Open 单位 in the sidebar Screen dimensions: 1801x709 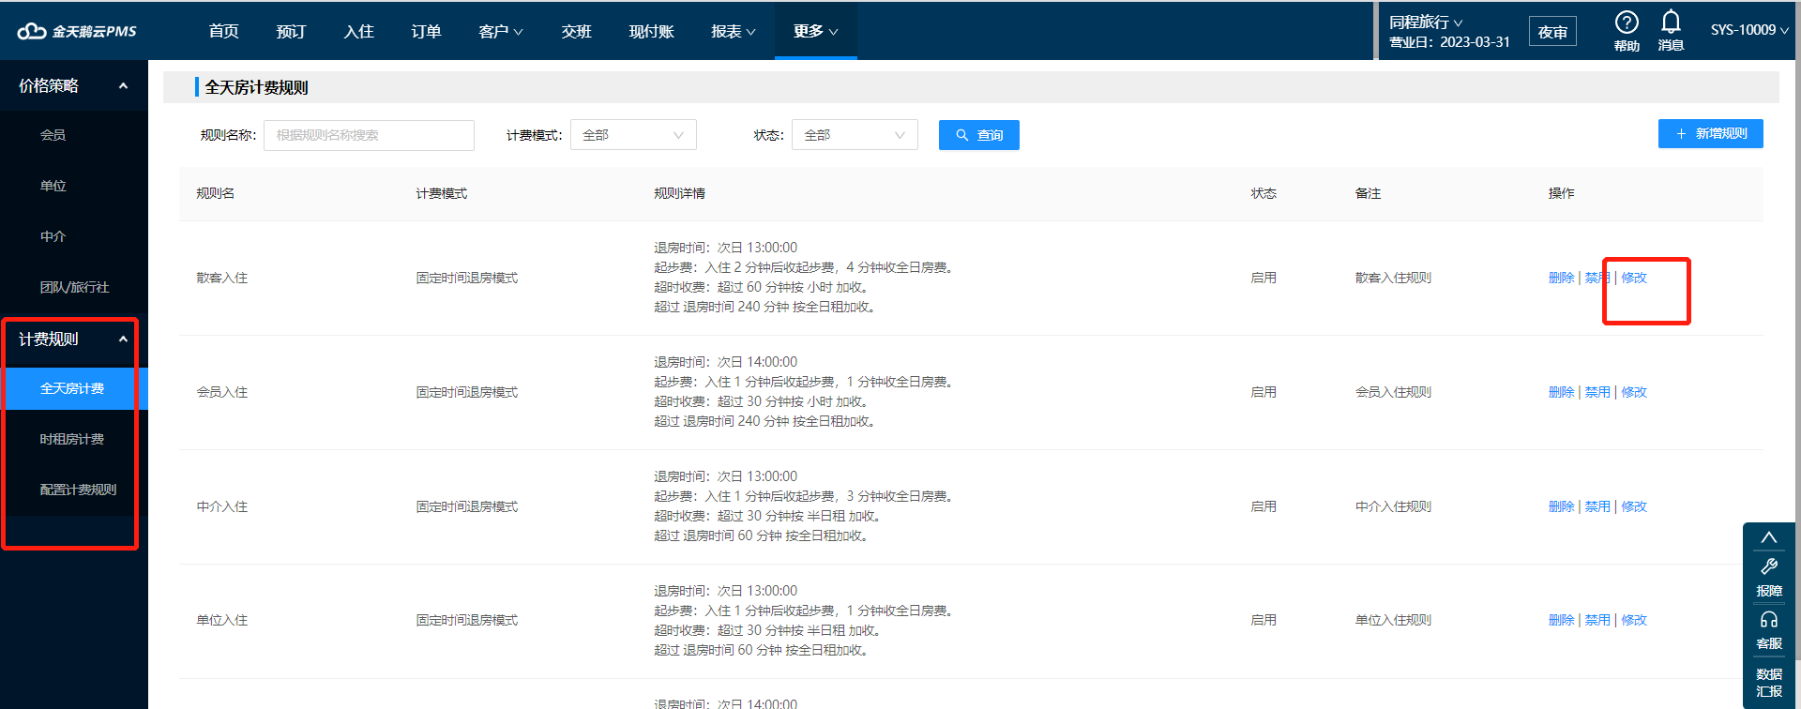(x=53, y=186)
